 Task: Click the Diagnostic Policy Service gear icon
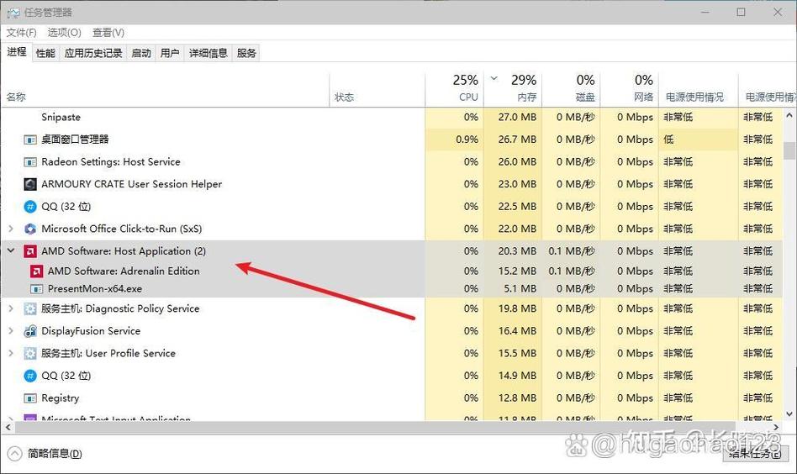30,308
